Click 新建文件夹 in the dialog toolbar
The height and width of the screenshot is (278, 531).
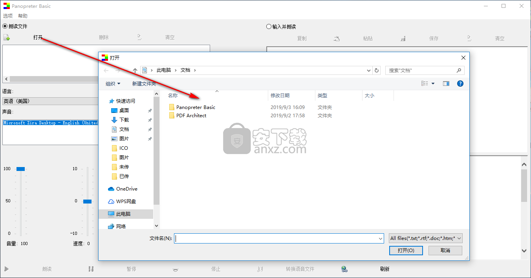[144, 84]
